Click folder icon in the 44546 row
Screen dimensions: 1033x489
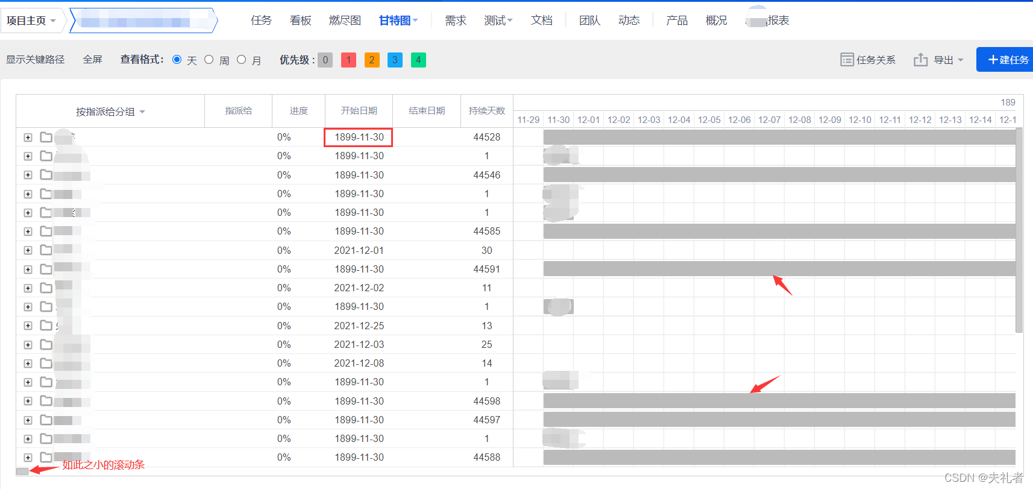point(46,175)
